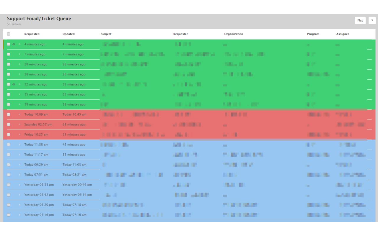Image resolution: width=378 pixels, height=236 pixels.
Task: Sort by the Organization column header
Action: [x=234, y=34]
